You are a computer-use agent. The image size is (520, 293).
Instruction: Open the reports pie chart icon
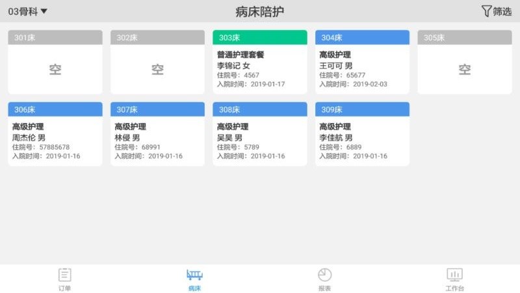tap(324, 274)
